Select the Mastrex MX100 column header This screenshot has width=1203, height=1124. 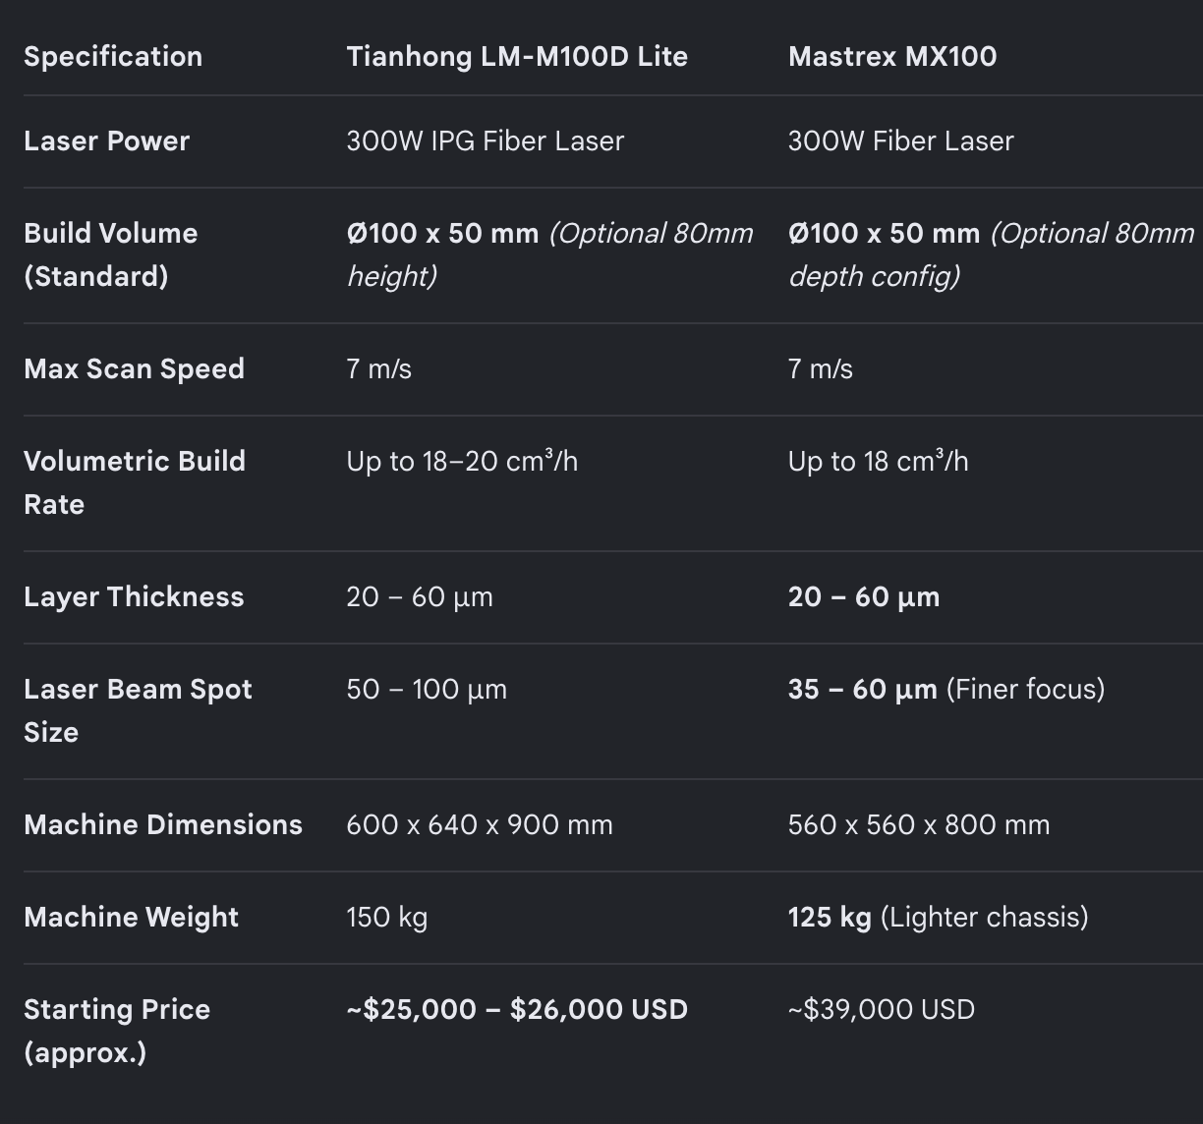pyautogui.click(x=892, y=57)
